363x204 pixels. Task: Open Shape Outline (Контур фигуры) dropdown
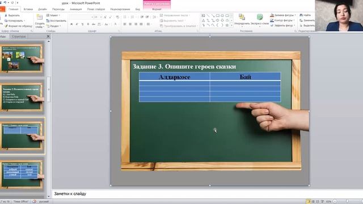pos(282,20)
